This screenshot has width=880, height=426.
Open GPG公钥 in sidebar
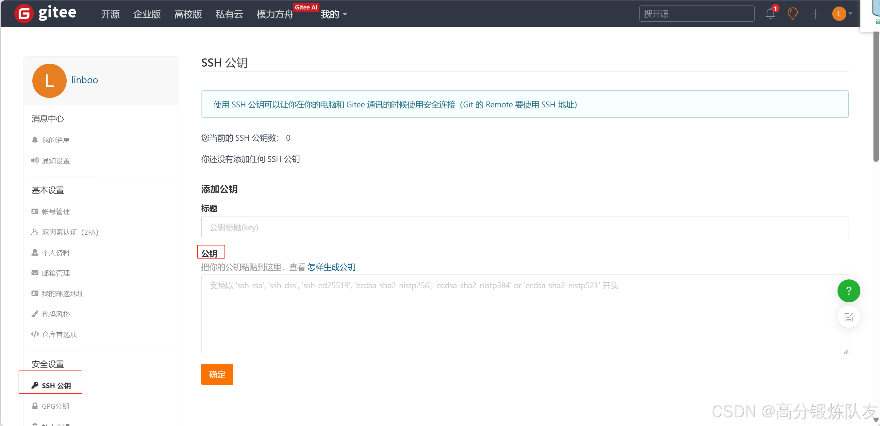coord(55,406)
